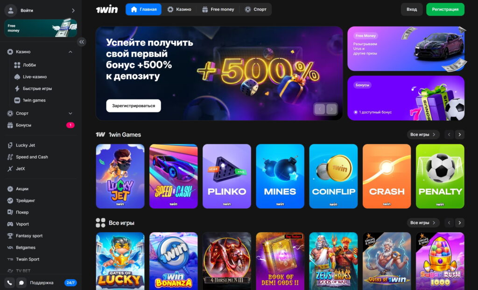Image resolution: width=478 pixels, height=290 pixels.
Task: Expand the Войти profile arrow
Action: [73, 10]
